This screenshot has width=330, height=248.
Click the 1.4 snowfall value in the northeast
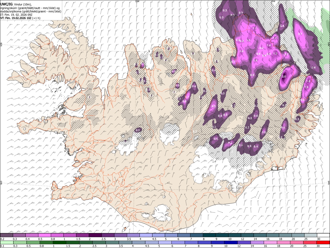269,45
